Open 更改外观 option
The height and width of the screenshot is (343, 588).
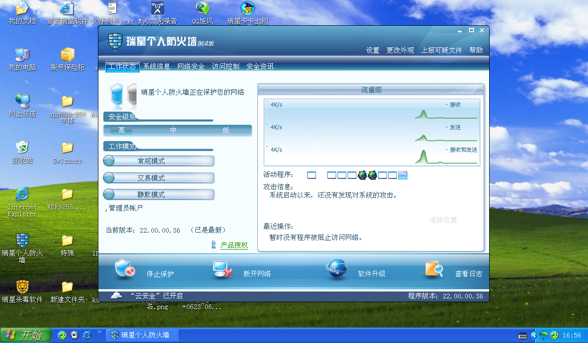point(400,50)
